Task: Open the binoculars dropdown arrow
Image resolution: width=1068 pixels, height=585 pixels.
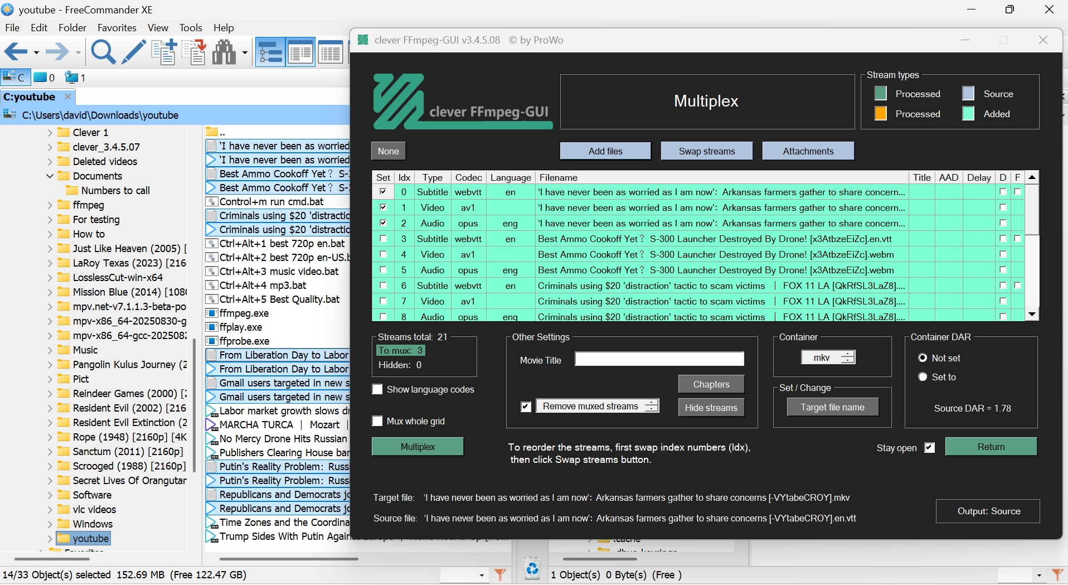Action: (x=245, y=53)
